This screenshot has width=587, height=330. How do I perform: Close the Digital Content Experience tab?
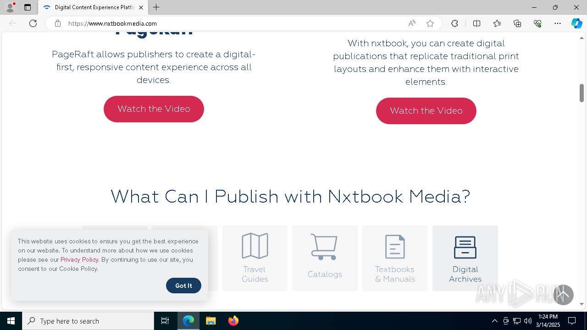point(141,7)
